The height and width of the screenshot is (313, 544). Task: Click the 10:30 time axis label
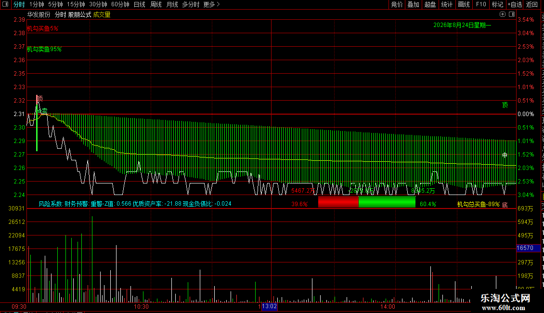141,307
